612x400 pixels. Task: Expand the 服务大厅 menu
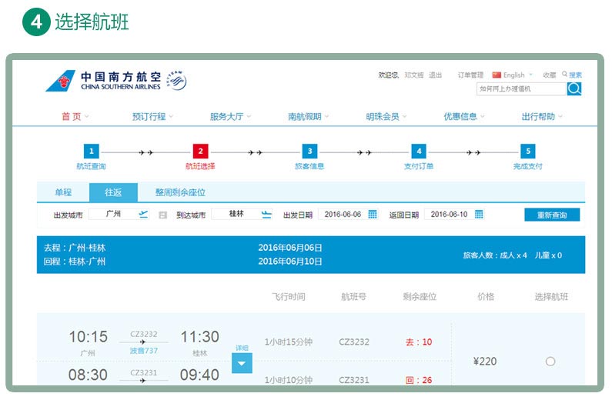click(x=230, y=116)
